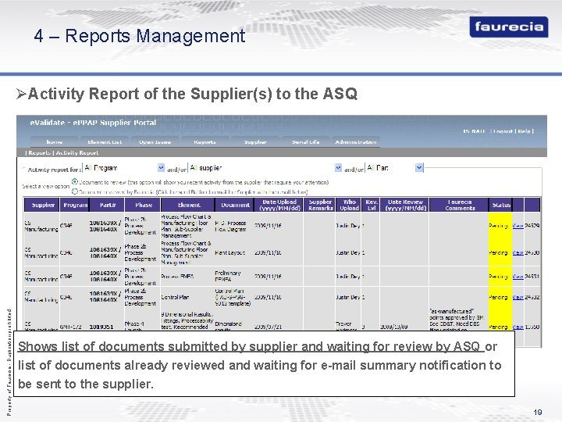Click the Activity Report breadcrumb
The image size is (562, 422).
[x=76, y=153]
